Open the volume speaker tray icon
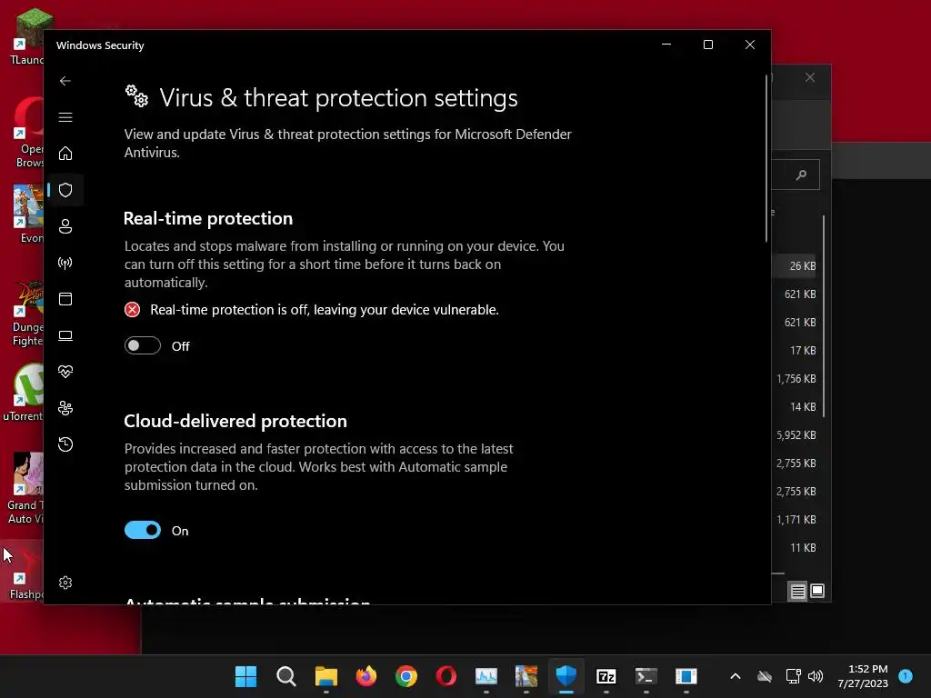Screen dimensions: 931x698 [x=816, y=676]
